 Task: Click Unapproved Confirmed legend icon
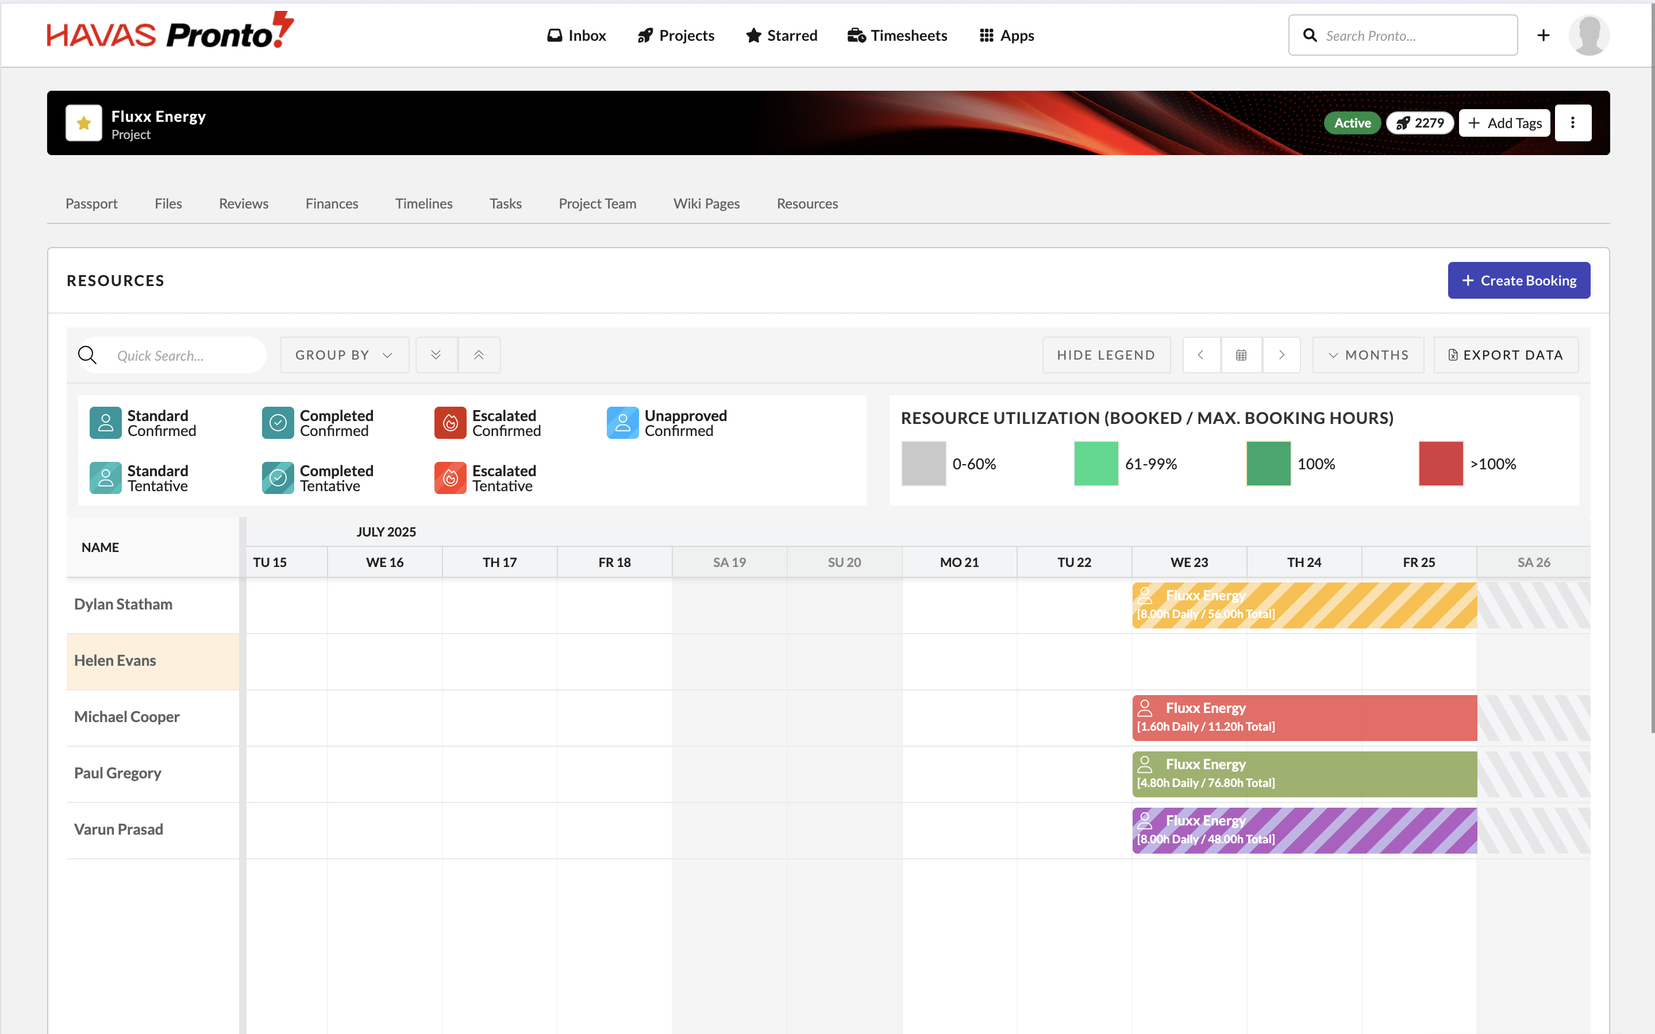(x=622, y=423)
